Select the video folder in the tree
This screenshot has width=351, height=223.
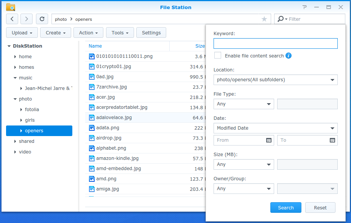25,152
